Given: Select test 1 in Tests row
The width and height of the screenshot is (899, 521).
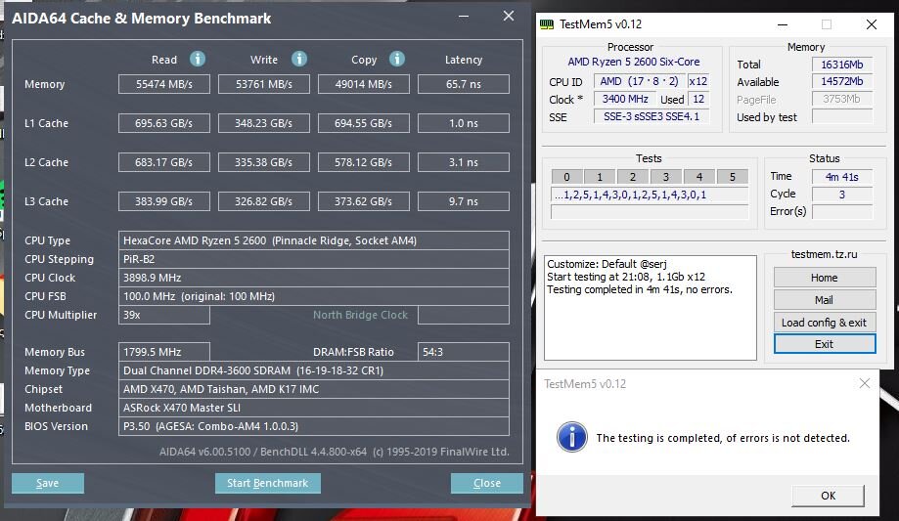Looking at the screenshot, I should [600, 177].
